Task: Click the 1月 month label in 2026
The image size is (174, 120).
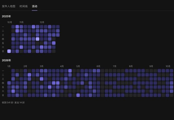Action: coord(9,66)
